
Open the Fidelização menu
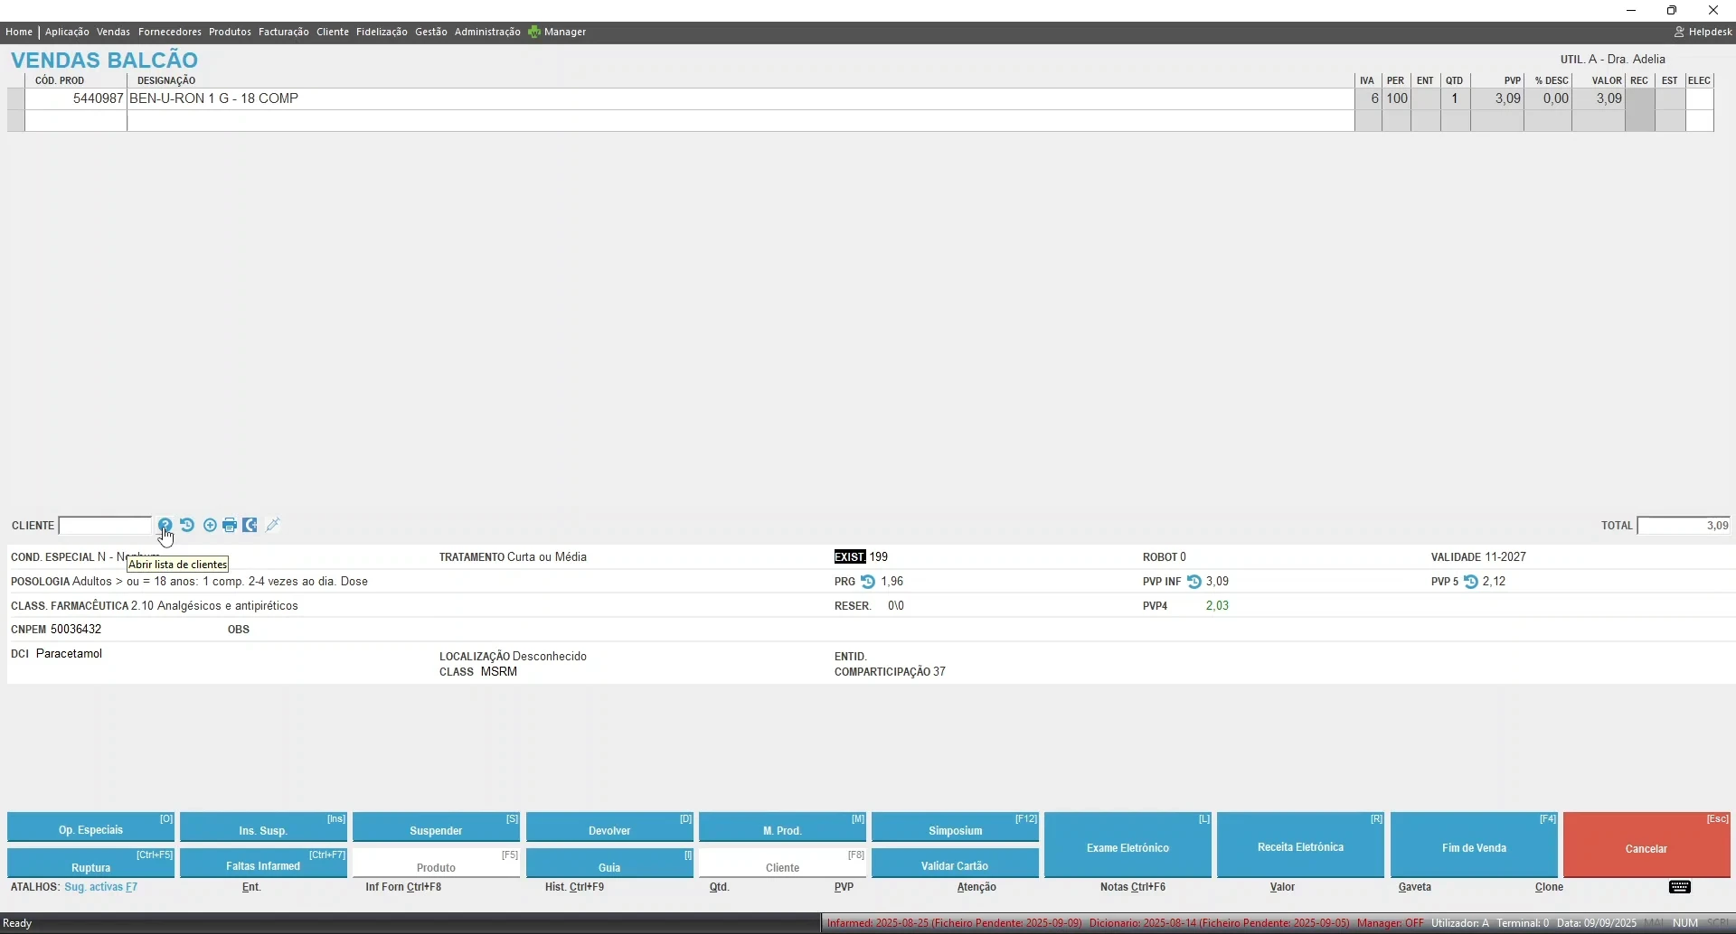(382, 32)
